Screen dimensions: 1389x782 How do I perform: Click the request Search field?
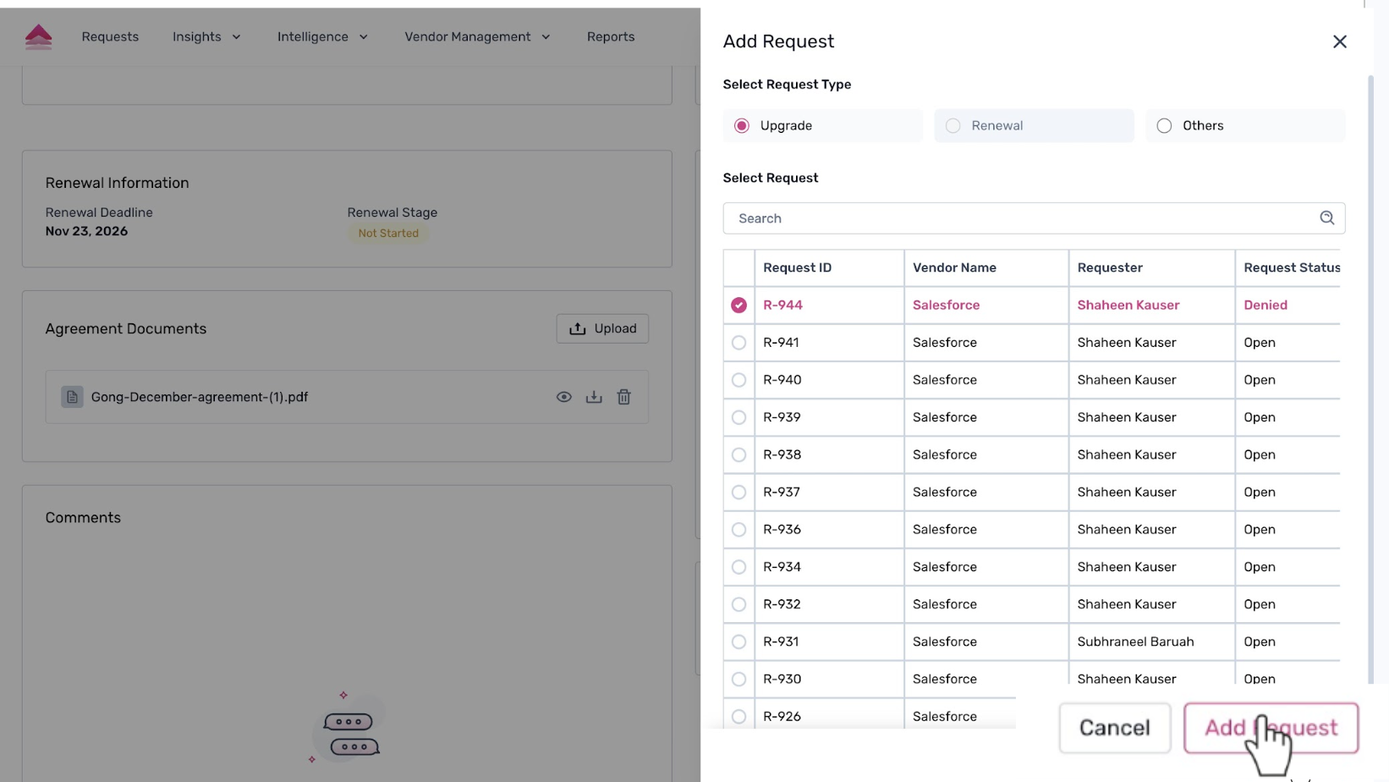1015,218
